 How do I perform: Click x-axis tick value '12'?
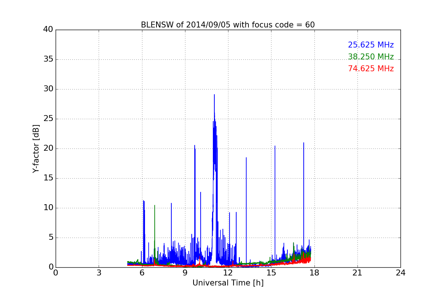[228, 273]
